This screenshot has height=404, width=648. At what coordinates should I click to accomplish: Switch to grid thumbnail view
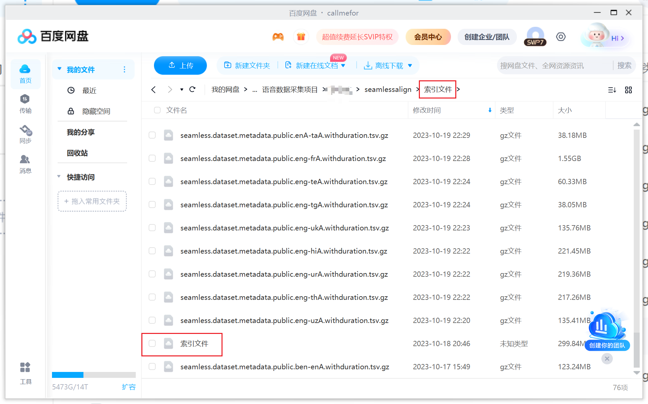[x=628, y=90]
